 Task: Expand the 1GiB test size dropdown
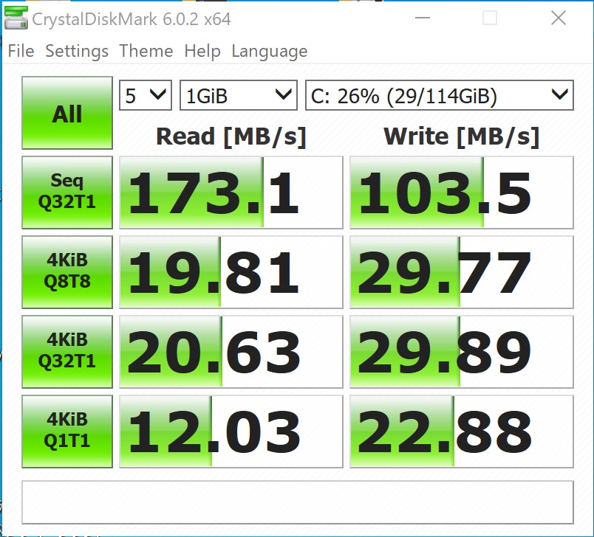tap(239, 95)
